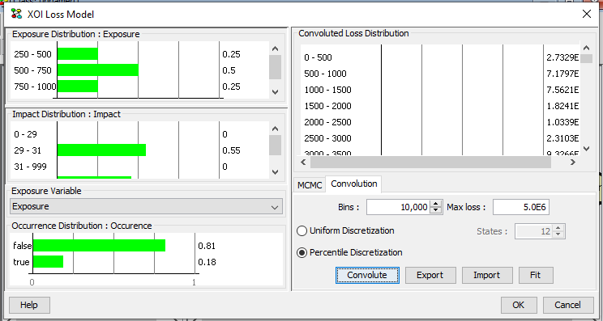This screenshot has width=603, height=321.
Task: Click the 0.18 occurrence probability value
Action: click(x=207, y=262)
